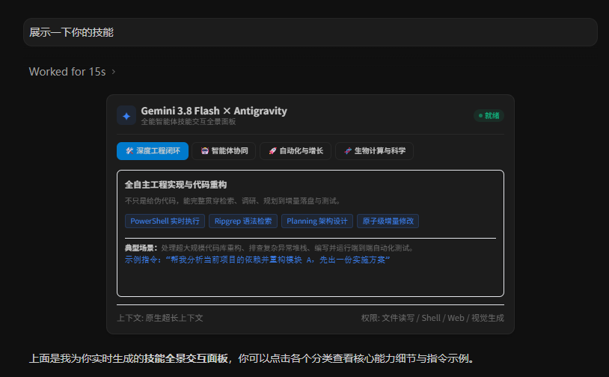Click the 就绪 status badge
Image resolution: width=609 pixels, height=377 pixels.
489,116
